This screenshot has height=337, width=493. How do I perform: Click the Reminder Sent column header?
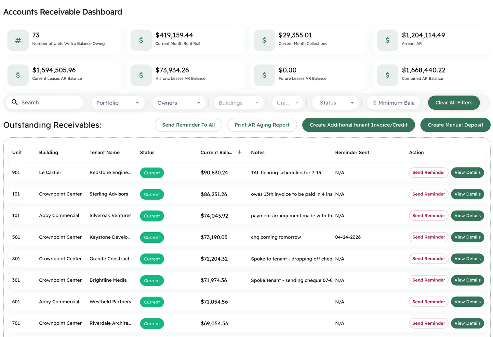pos(352,152)
